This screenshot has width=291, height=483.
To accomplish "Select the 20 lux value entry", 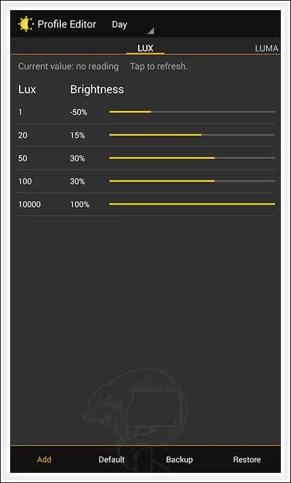I will coord(22,135).
